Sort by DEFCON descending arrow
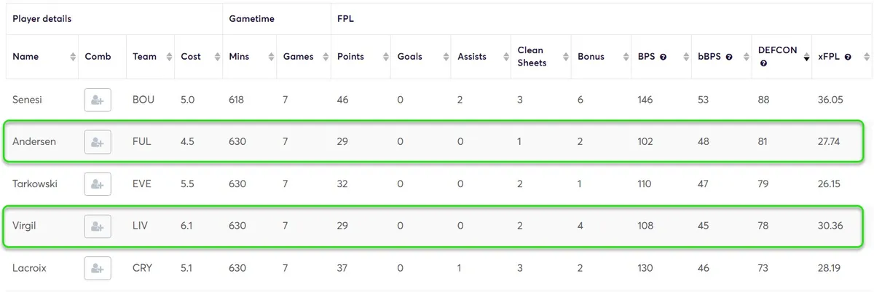The width and height of the screenshot is (874, 292). point(806,57)
